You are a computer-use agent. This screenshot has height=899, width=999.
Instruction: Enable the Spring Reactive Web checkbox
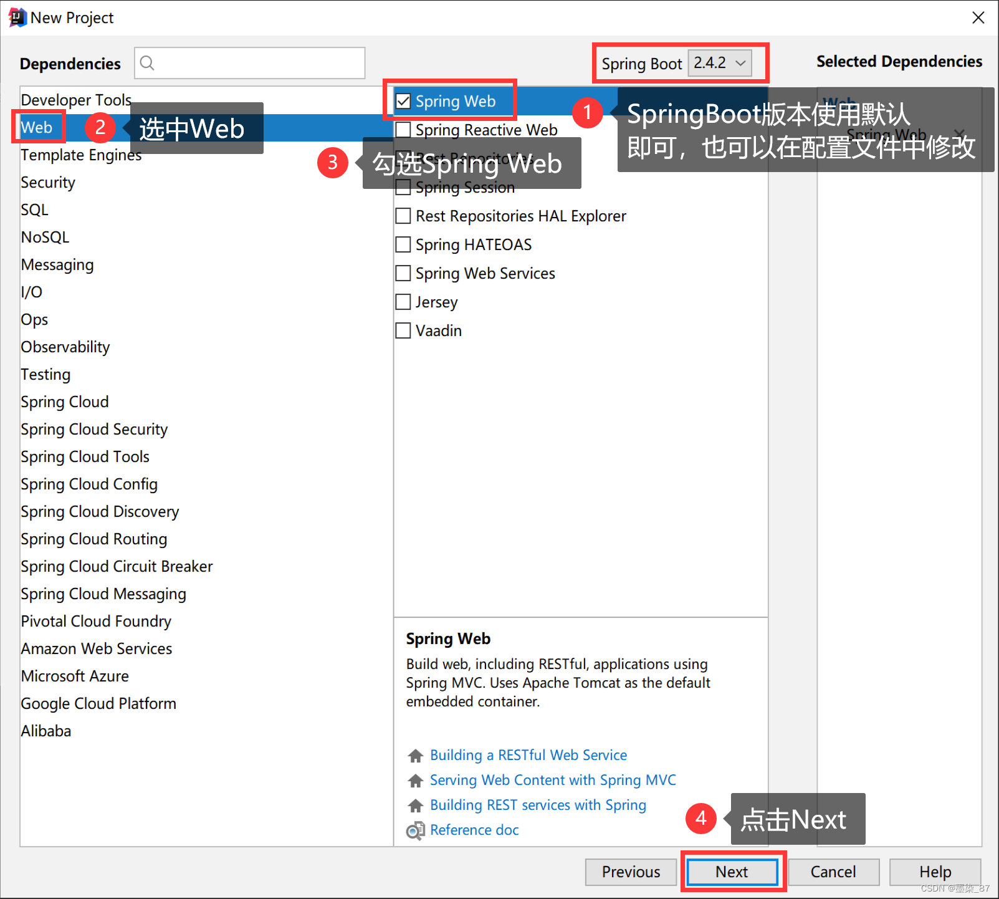403,130
